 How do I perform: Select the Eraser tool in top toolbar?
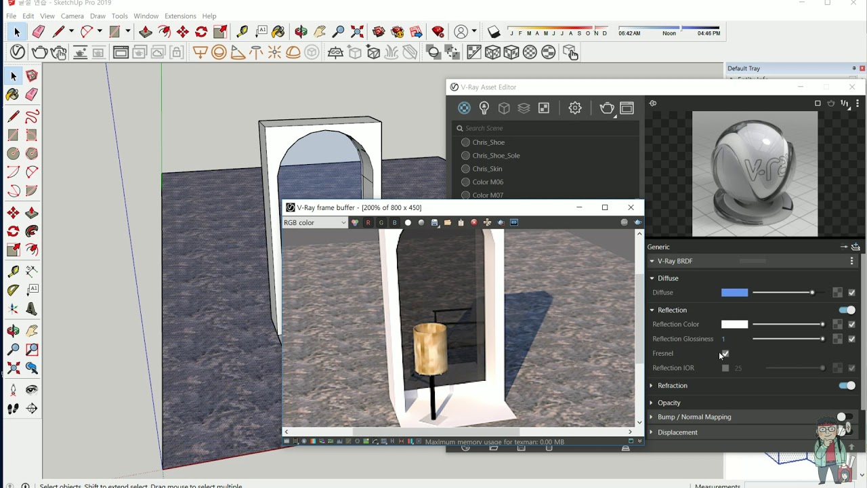pyautogui.click(x=39, y=32)
